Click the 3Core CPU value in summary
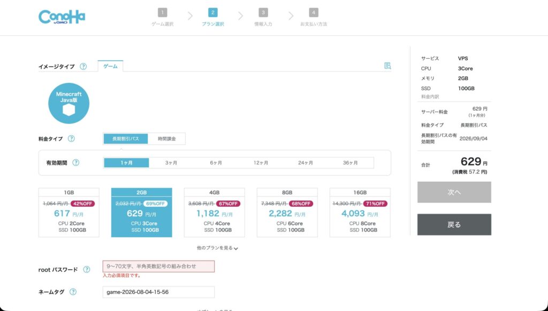Screen dimensions: 548x311 (465, 68)
